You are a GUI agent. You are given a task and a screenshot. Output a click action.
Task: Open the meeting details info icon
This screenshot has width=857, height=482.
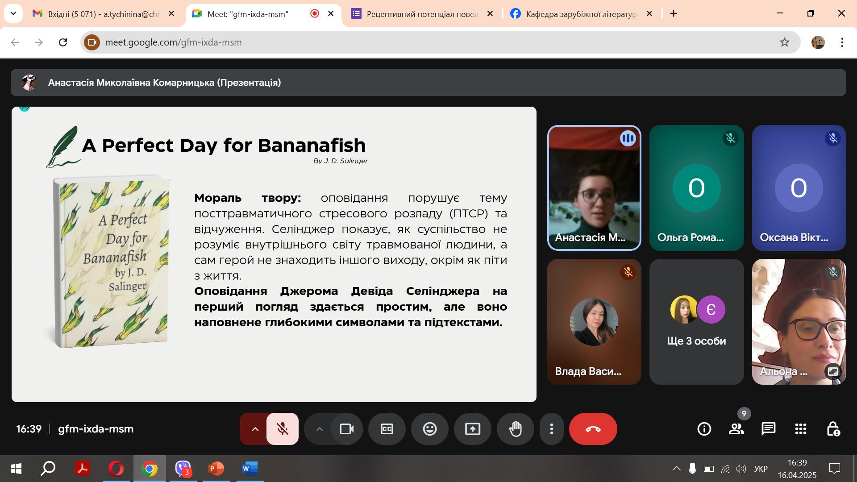[x=704, y=429]
